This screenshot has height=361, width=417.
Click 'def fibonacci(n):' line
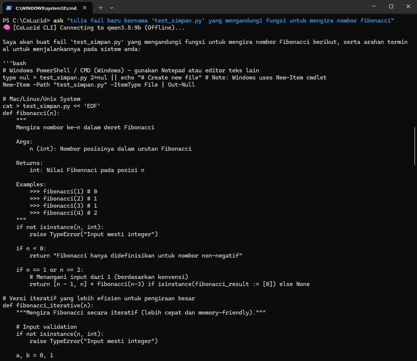point(31,113)
